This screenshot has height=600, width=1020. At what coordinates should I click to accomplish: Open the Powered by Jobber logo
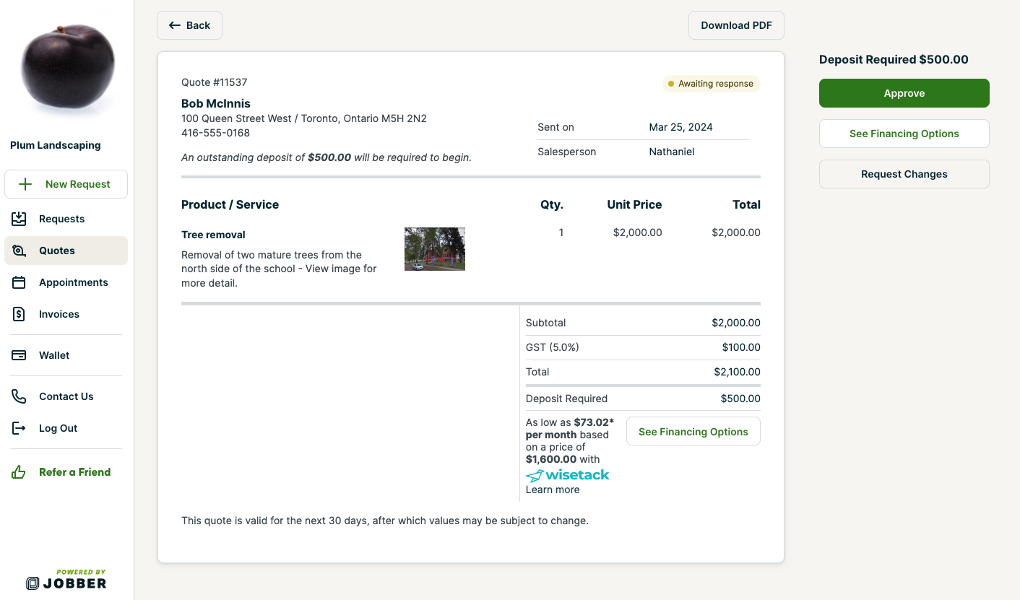pos(66,579)
